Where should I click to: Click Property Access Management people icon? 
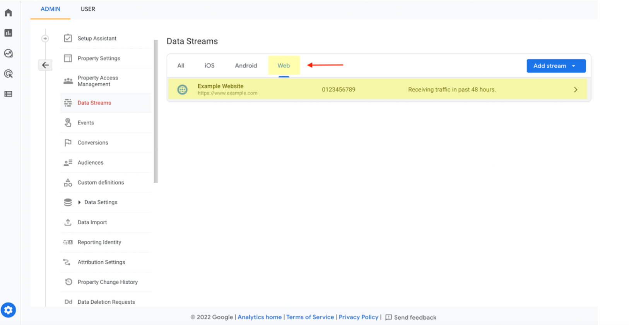pos(68,81)
